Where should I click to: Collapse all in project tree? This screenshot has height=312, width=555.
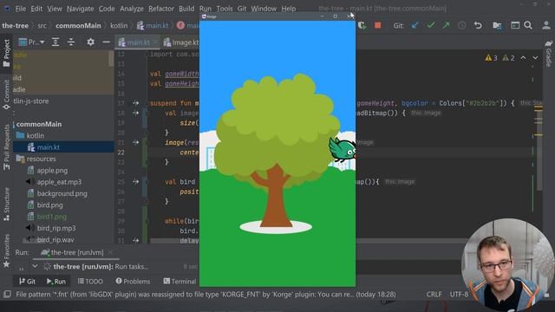71,42
